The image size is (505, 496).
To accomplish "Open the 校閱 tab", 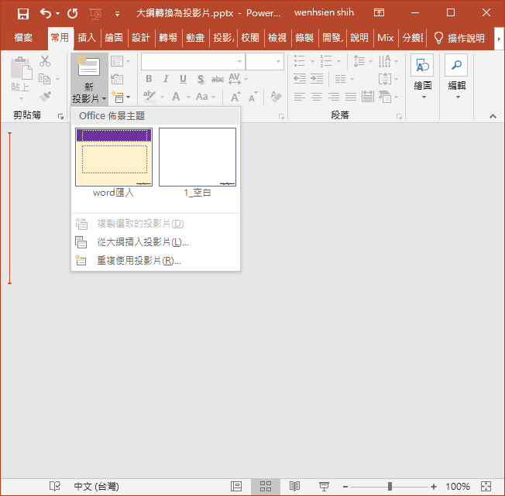I will point(250,38).
